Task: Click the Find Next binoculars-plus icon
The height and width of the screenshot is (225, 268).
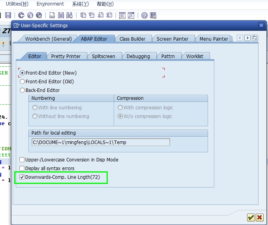Action: 69,15
